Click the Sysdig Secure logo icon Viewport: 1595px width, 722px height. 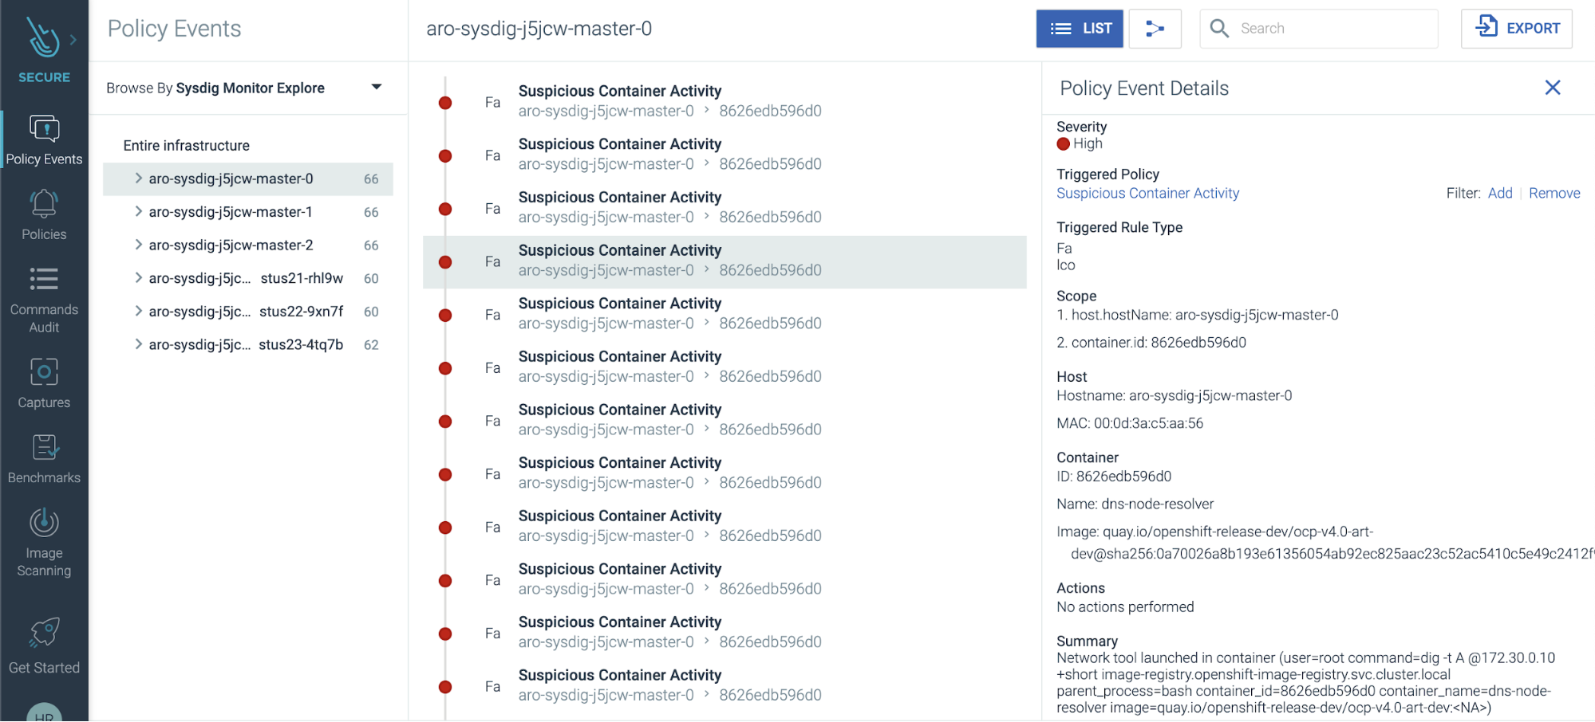pos(43,37)
